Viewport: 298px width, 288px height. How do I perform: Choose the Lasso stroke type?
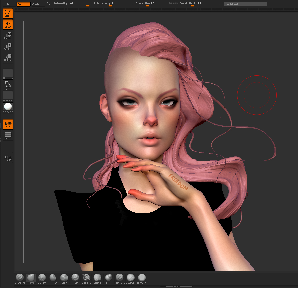8,86
